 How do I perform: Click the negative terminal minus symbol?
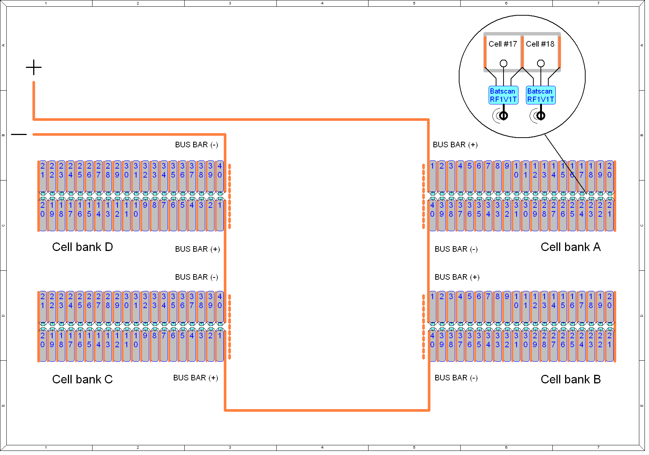(19, 134)
